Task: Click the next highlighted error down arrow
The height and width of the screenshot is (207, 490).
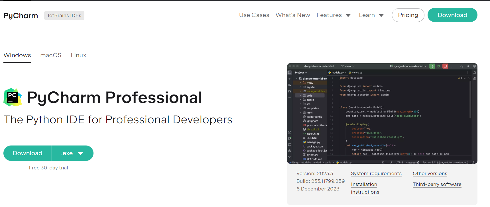Action: point(469,78)
